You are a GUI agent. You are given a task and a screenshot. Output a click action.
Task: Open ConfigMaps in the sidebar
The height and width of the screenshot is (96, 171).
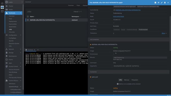pyautogui.click(x=13, y=38)
